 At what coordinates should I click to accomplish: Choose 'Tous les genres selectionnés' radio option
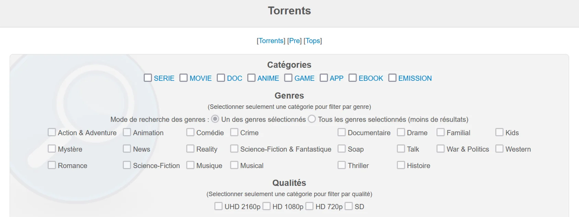(x=312, y=119)
